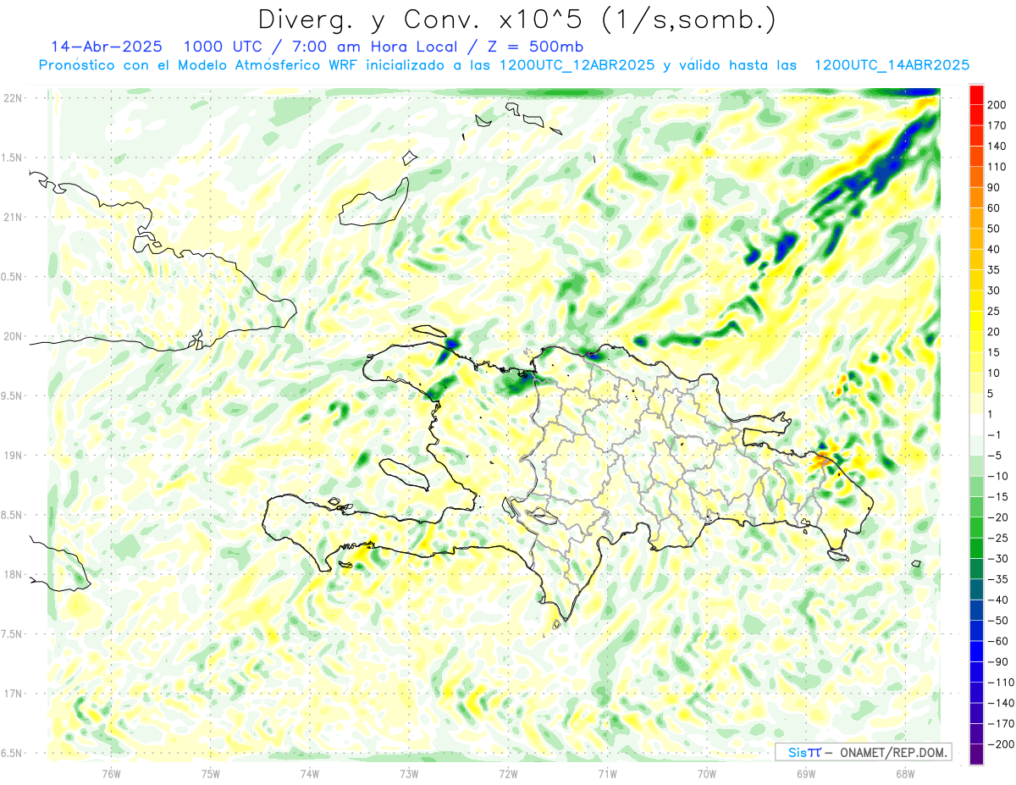This screenshot has height=785, width=1016.
Task: Click the '9.5N' latitude label
Action: [x=13, y=395]
